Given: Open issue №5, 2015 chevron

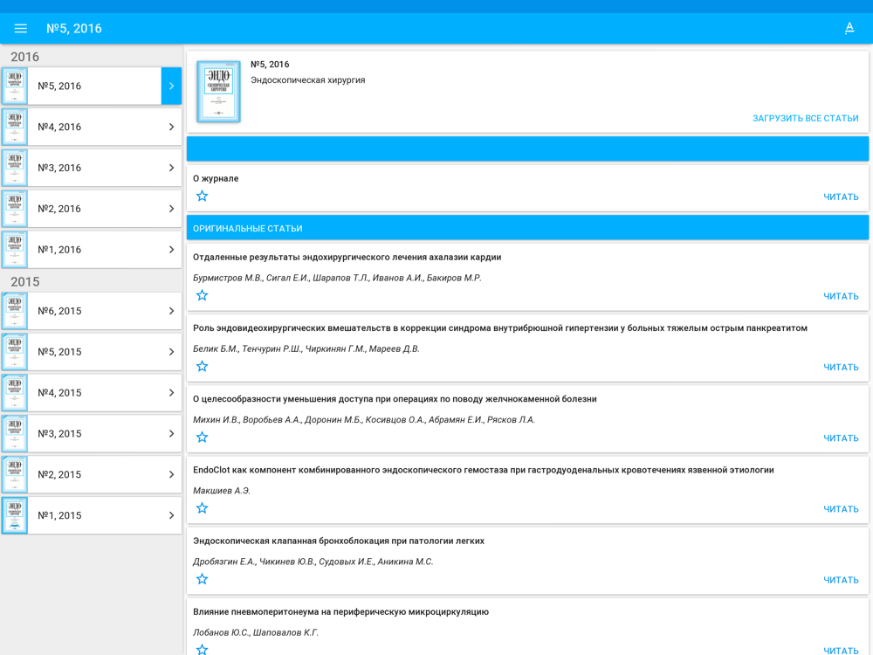Looking at the screenshot, I should pos(171,351).
